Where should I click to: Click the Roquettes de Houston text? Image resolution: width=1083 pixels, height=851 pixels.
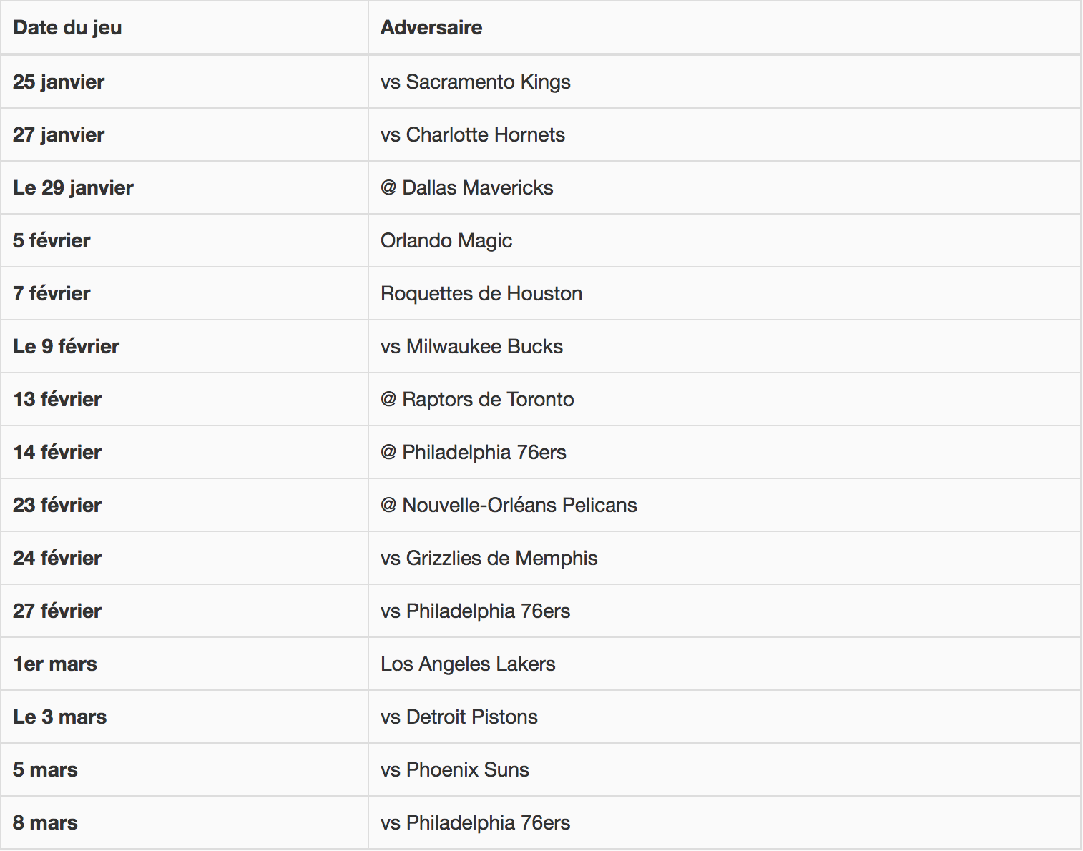pyautogui.click(x=481, y=293)
